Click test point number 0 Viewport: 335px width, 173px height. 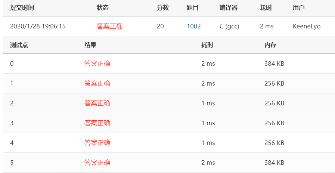[12, 64]
